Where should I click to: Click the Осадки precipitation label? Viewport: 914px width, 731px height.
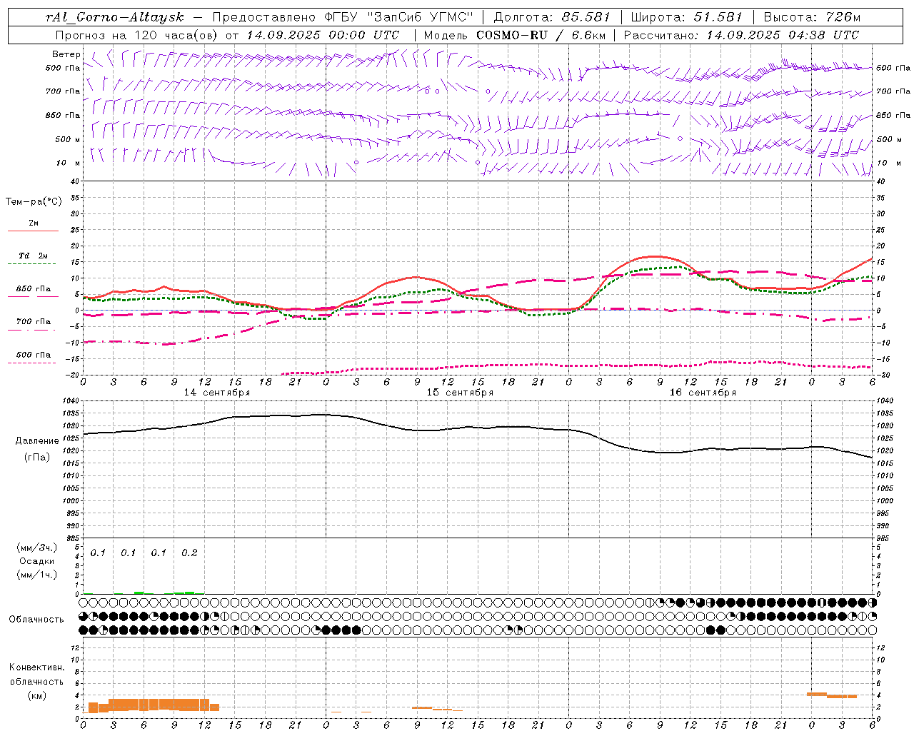click(37, 561)
